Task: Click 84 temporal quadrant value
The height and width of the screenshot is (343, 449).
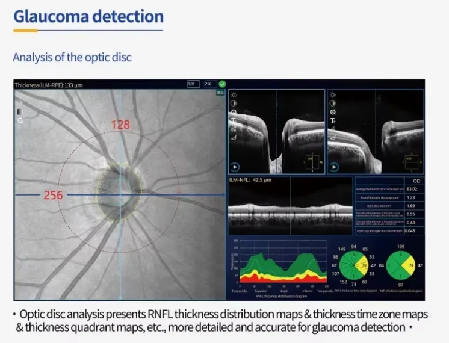Action: 382,265
